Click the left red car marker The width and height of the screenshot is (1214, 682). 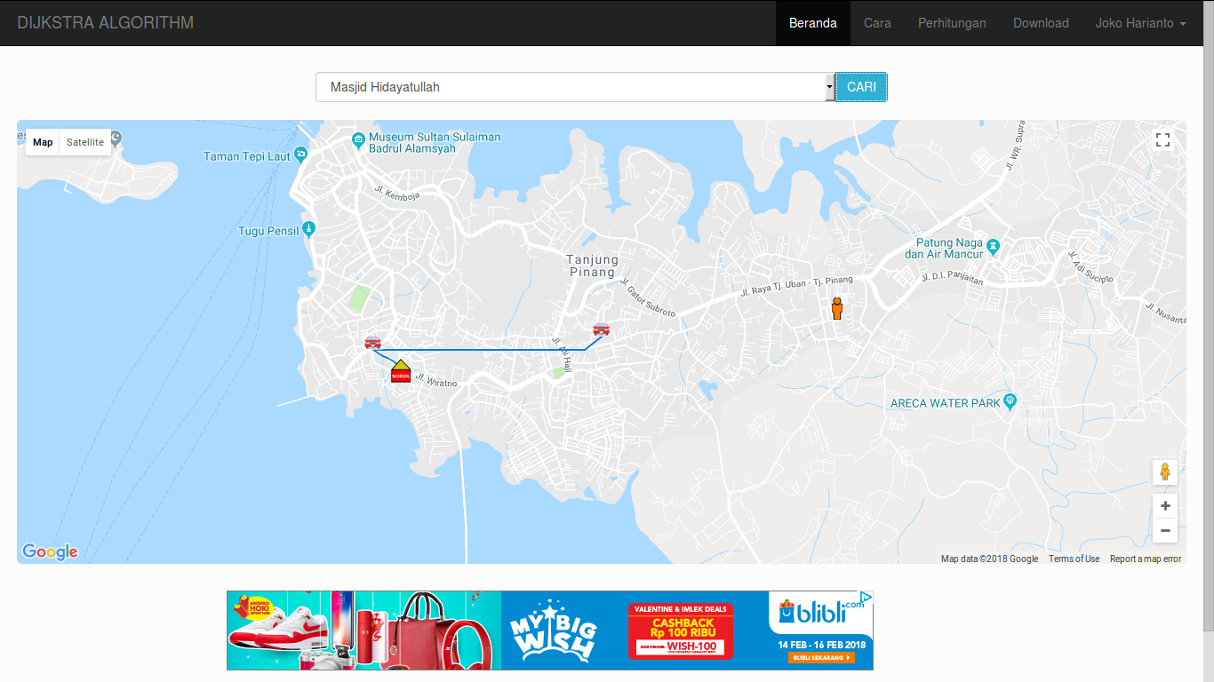372,343
